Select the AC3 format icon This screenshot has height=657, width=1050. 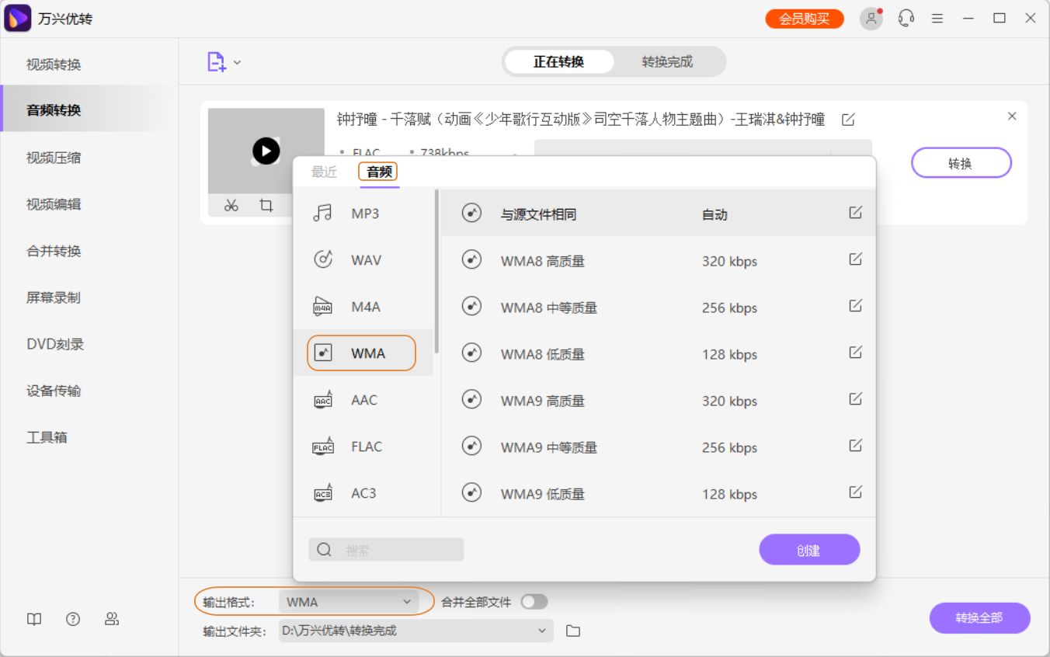click(323, 492)
